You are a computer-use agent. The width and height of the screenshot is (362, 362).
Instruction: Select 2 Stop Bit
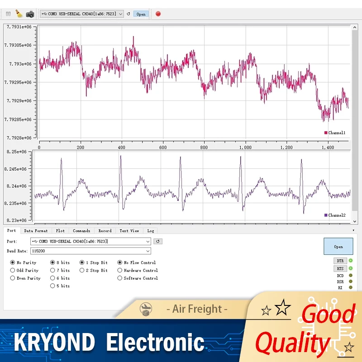[94, 270]
